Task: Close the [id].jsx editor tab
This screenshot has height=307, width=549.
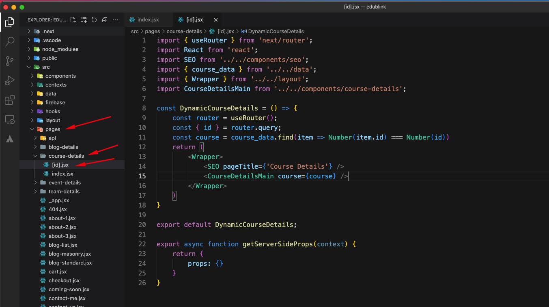Action: [x=216, y=20]
